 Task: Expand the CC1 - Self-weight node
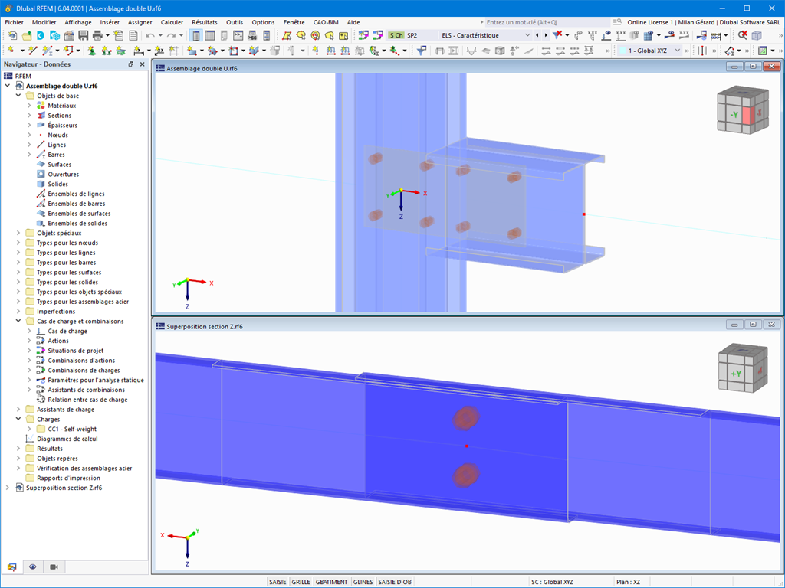point(29,429)
